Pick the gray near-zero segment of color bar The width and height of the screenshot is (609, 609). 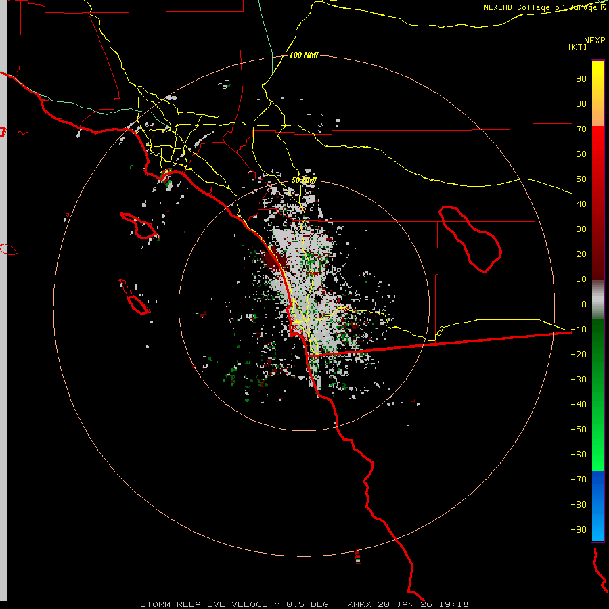(x=597, y=299)
